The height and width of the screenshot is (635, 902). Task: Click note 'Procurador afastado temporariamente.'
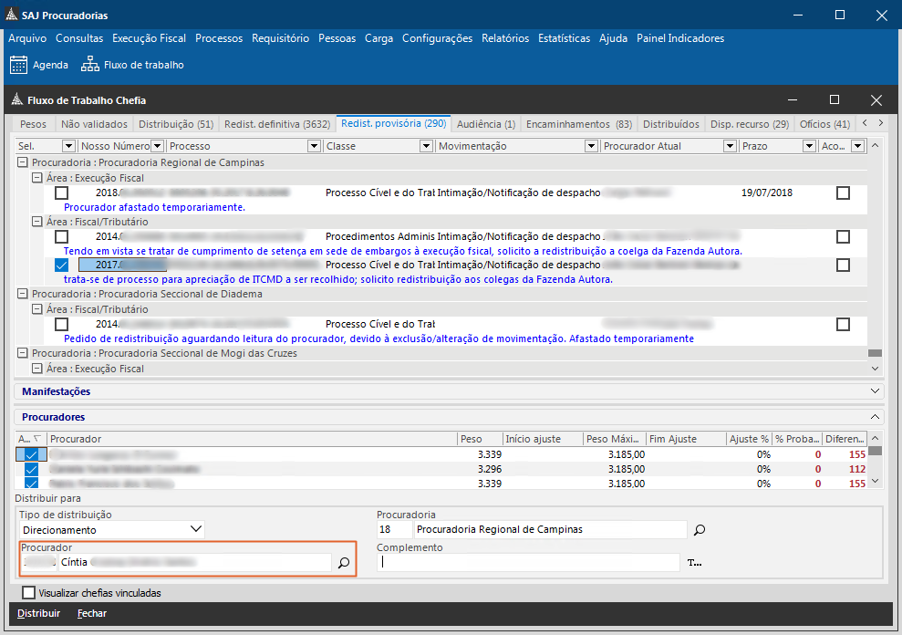coord(154,207)
